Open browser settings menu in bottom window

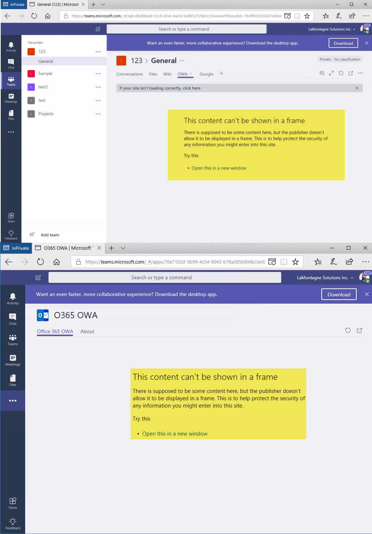pyautogui.click(x=365, y=262)
